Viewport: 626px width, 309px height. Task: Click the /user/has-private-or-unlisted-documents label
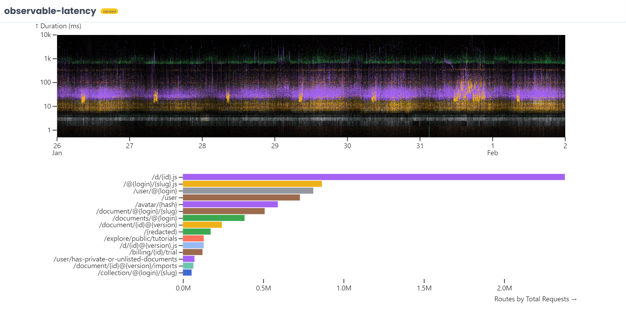click(115, 259)
